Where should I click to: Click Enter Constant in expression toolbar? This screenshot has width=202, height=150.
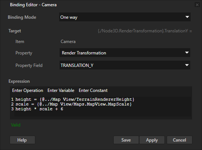tap(93, 90)
